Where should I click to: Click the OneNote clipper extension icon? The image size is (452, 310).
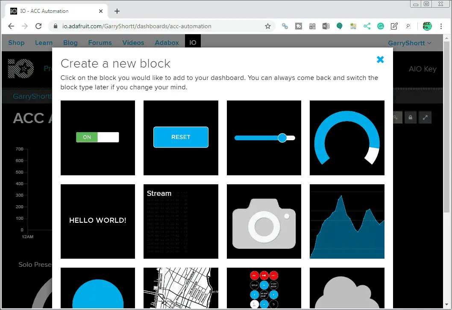(x=326, y=26)
